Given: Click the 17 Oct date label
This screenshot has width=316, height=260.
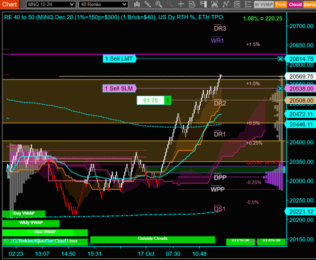Looking at the screenshot, I should (146, 254).
